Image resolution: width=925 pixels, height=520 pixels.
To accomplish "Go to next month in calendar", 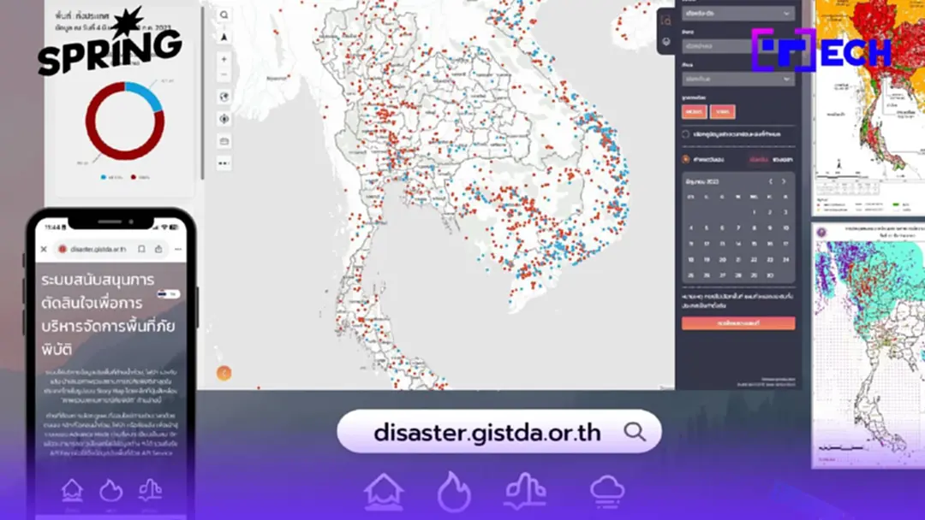I will [x=784, y=181].
